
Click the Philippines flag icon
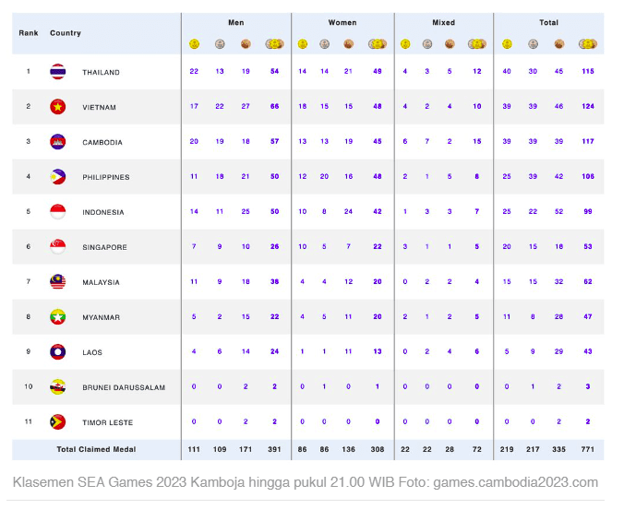tap(57, 177)
